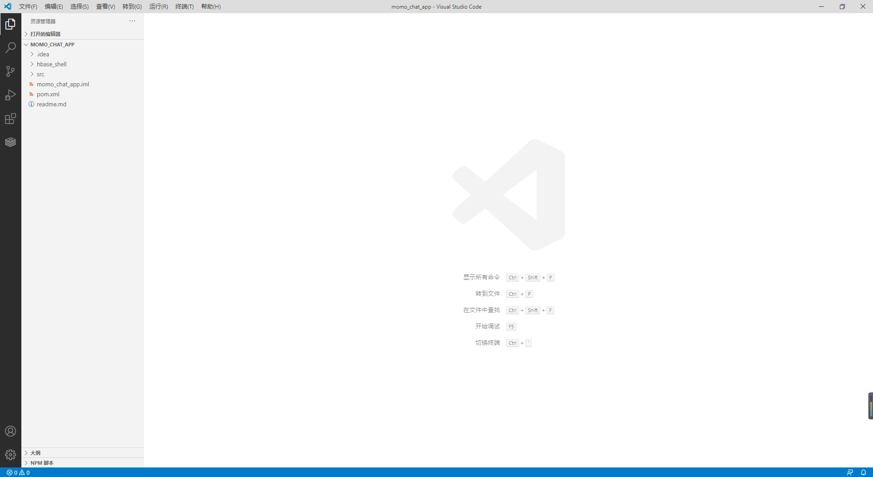Click the VS Code logo in title bar

coord(8,6)
